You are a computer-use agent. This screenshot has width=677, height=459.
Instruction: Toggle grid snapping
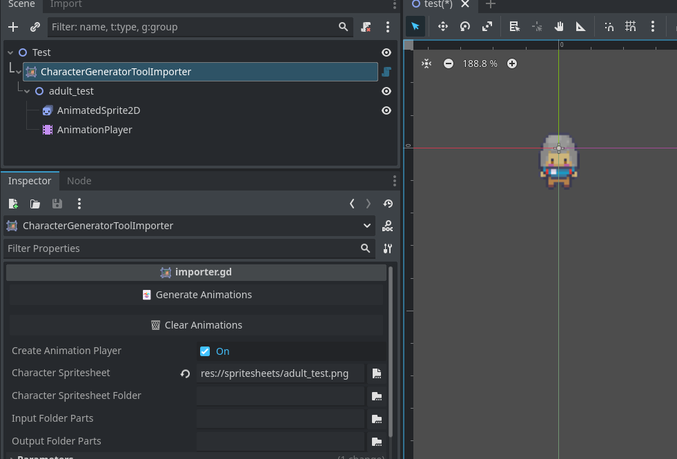click(630, 26)
